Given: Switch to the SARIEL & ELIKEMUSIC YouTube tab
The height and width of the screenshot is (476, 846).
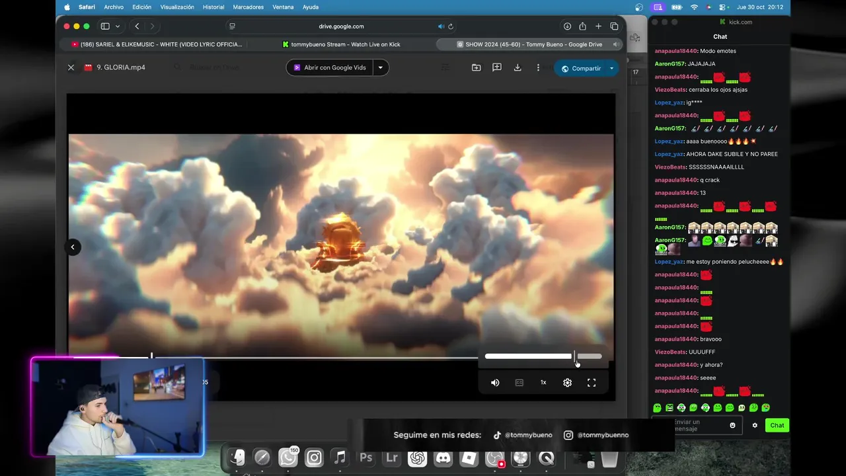Looking at the screenshot, I should tap(156, 44).
